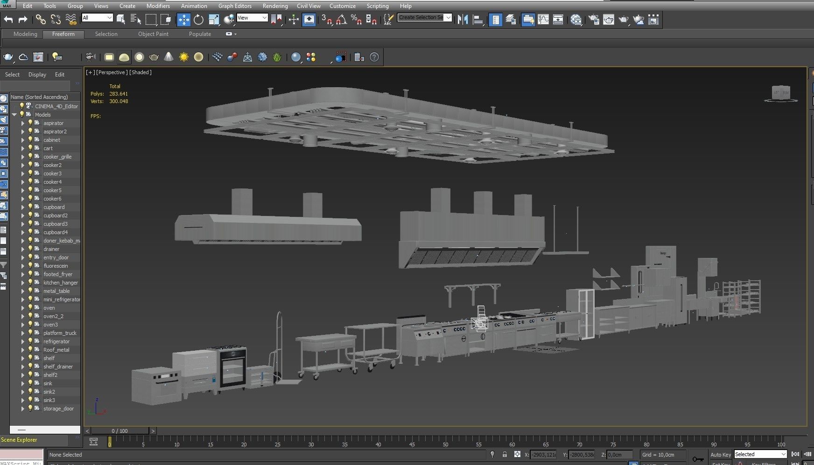This screenshot has width=814, height=465.
Task: Click the Undo arrow in main toolbar
Action: coord(8,20)
